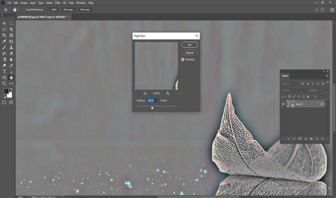The height and width of the screenshot is (198, 336).
Task: Select the Hand tool in toolbox
Action: click(11, 78)
